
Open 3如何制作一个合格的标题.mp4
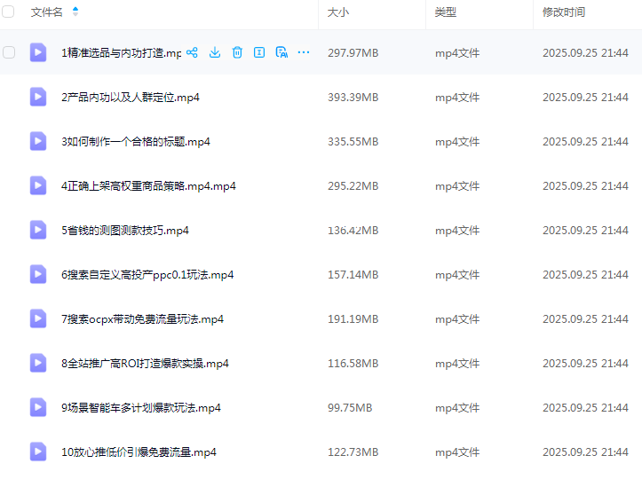[x=135, y=142]
